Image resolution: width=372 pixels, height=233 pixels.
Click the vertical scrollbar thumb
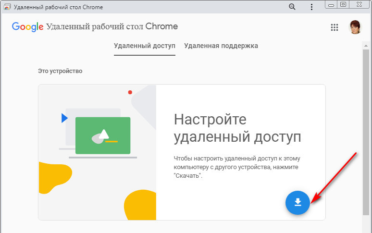pyautogui.click(x=366, y=130)
